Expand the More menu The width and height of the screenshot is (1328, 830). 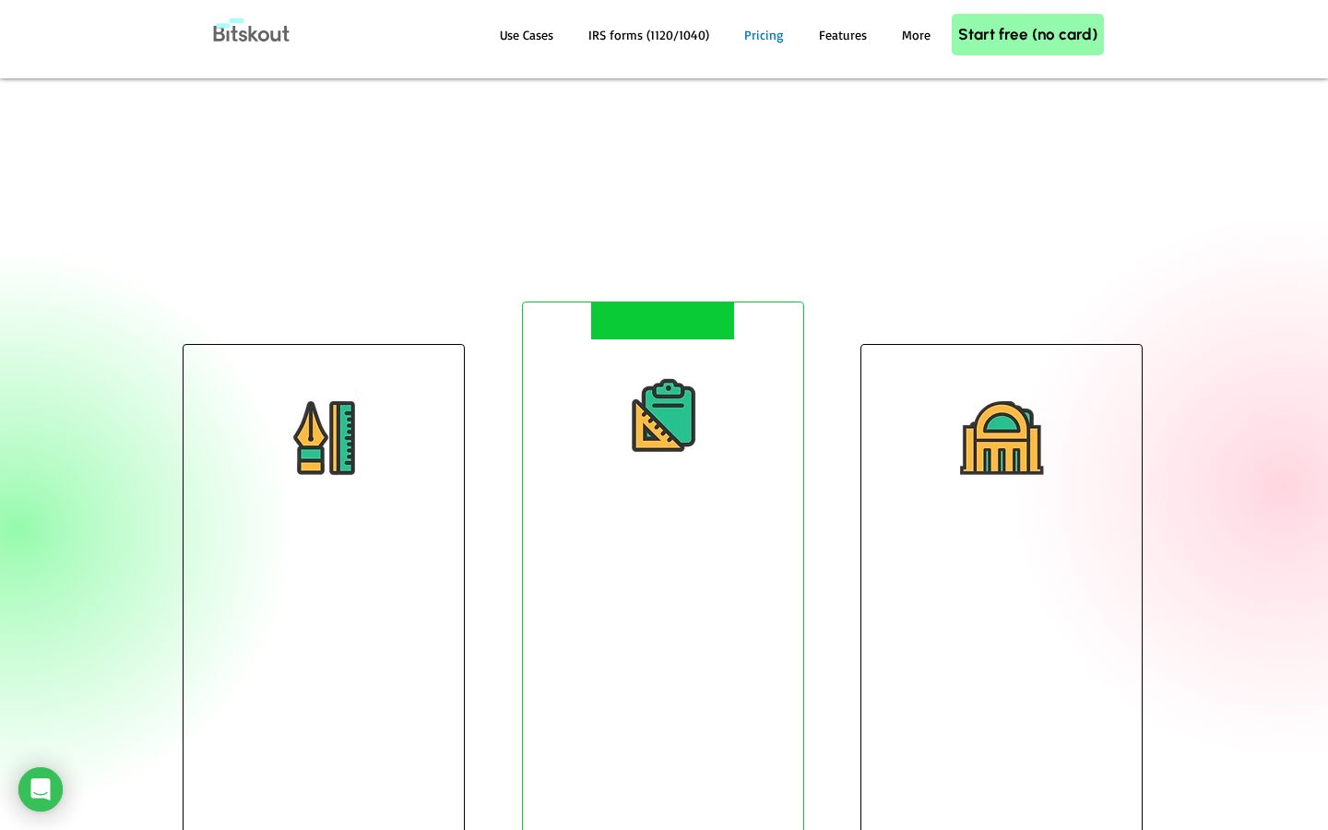tap(916, 35)
